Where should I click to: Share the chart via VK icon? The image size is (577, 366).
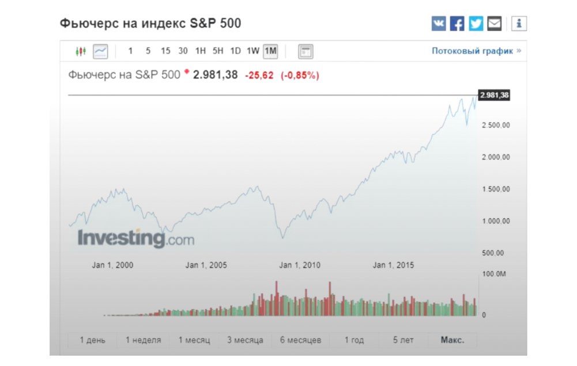tap(438, 22)
